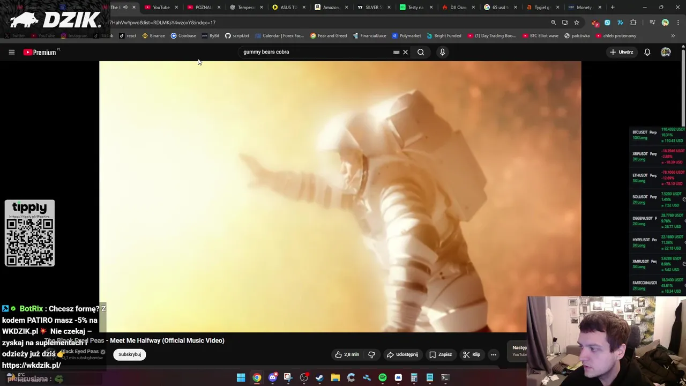This screenshot has height=386, width=686.
Task: Switch to the Monety browser tab
Action: pyautogui.click(x=584, y=8)
